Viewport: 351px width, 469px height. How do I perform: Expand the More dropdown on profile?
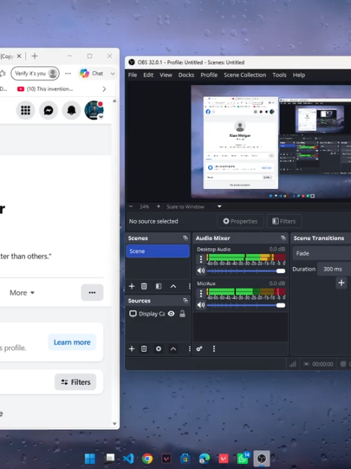[22, 292]
